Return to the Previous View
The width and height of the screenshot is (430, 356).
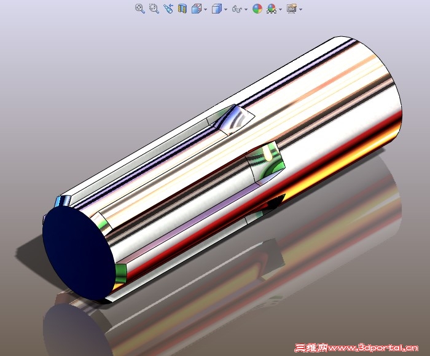[168, 9]
